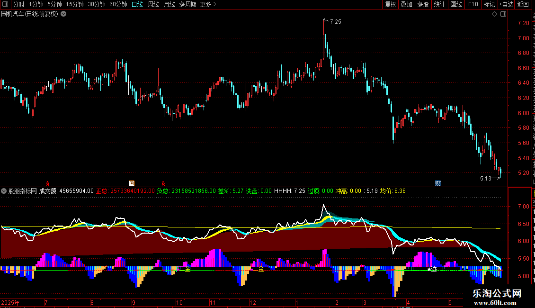This screenshot has width=535, height=308.
Task: Activate the 画线 drawing tools
Action: coord(456,4)
